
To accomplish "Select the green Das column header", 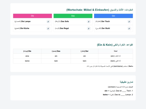I will [x=73, y=16].
